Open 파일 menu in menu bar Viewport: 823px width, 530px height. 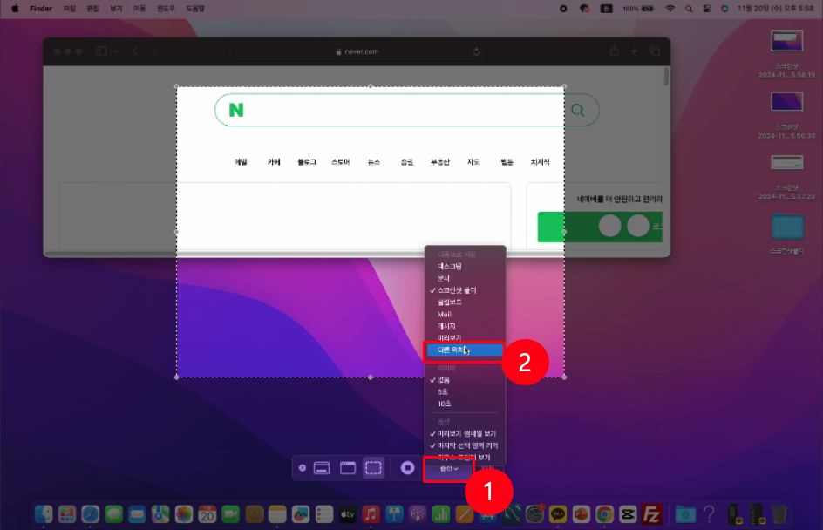(70, 9)
